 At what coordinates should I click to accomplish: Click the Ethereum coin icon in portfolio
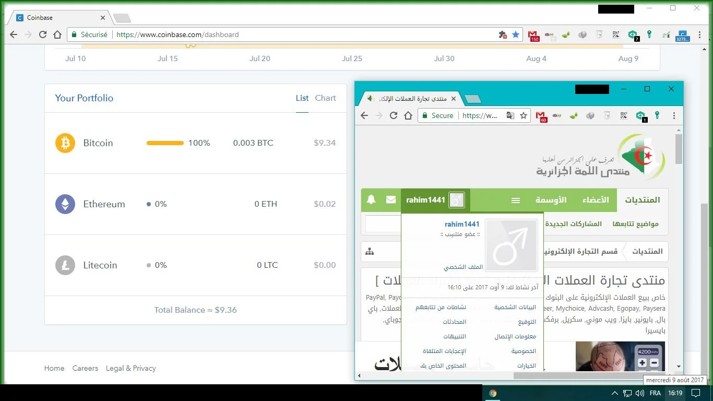coord(65,204)
